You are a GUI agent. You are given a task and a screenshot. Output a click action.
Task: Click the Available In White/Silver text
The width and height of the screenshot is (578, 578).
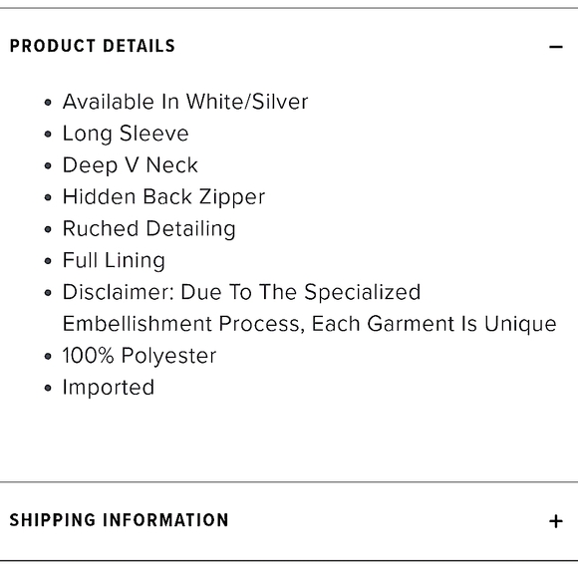pyautogui.click(x=185, y=102)
